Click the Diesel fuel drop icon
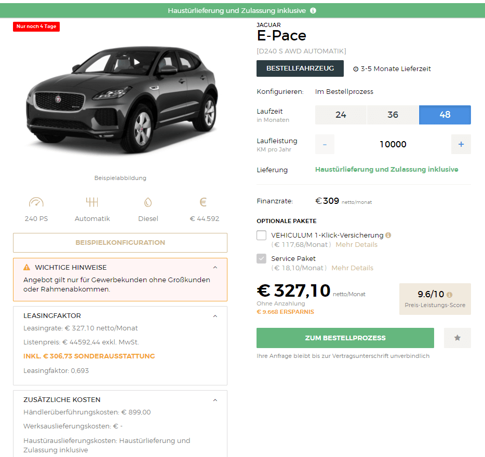Screen dimensions: 485x457 148,202
